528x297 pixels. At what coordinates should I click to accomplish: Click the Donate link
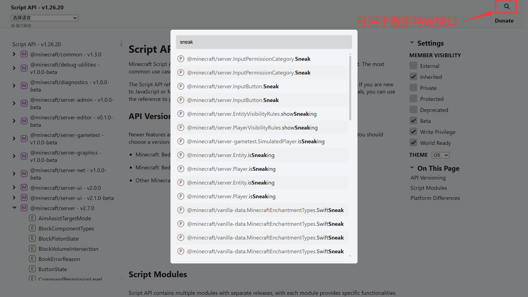(504, 21)
